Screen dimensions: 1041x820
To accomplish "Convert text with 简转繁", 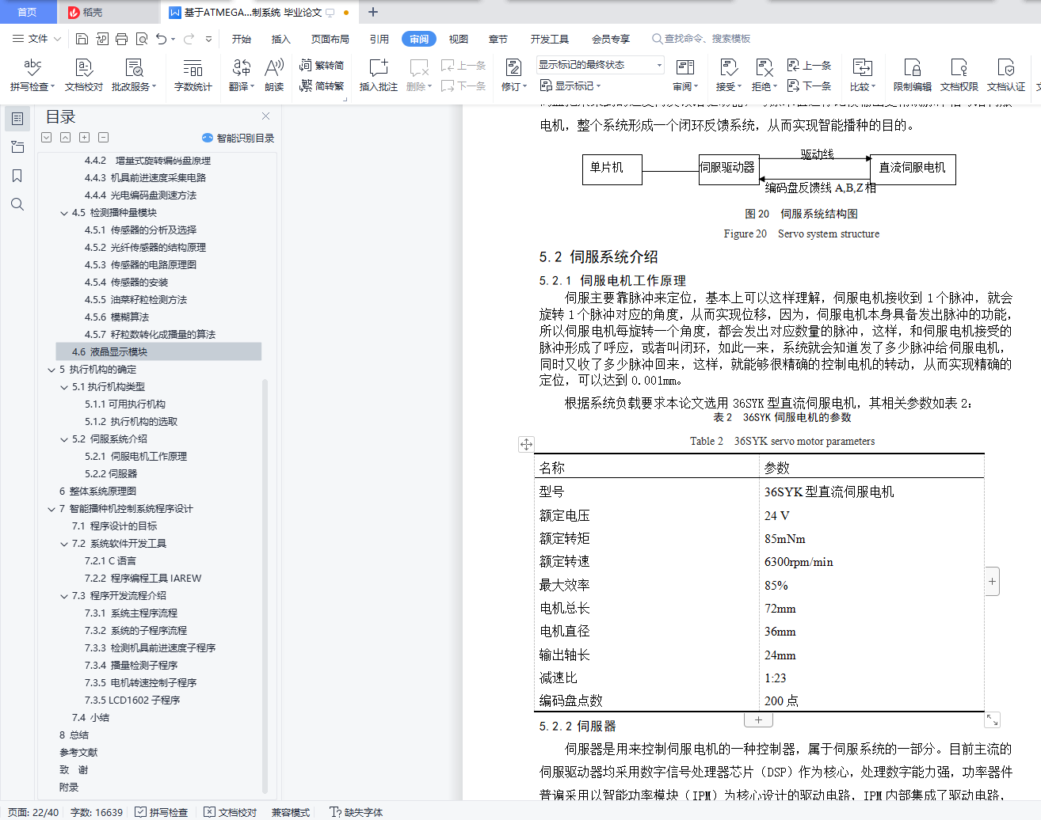I will (x=322, y=85).
